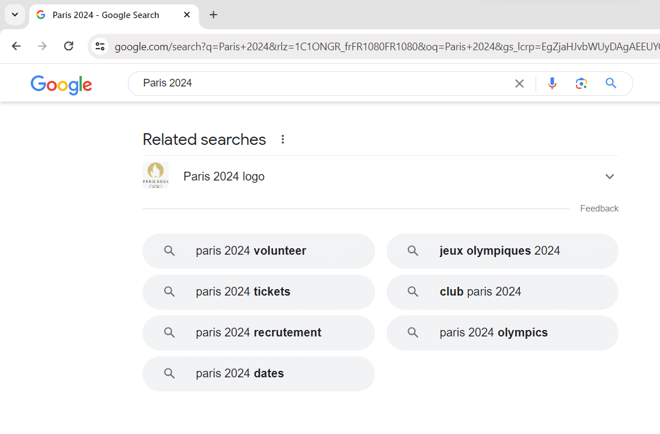The height and width of the screenshot is (434, 660).
Task: Go to Google home via logo
Action: click(x=61, y=85)
